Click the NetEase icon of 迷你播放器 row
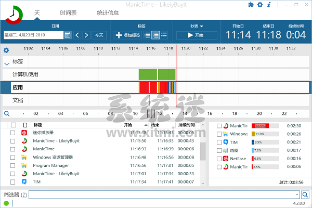This screenshot has height=208, width=312. coord(24,133)
